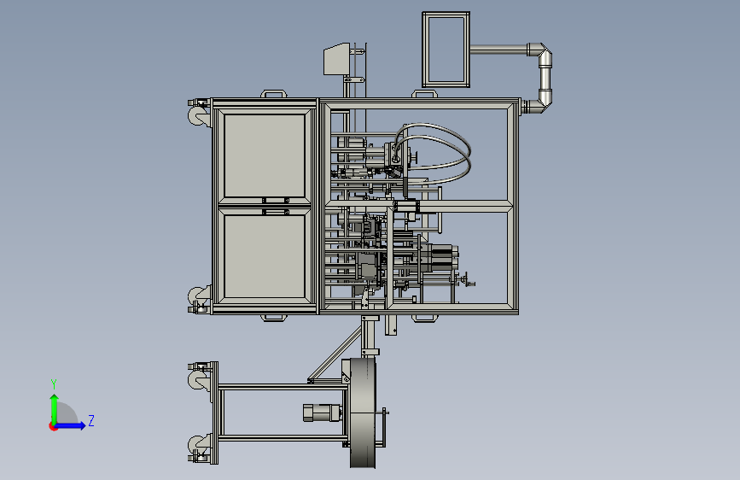740x480 pixels.
Task: Click the green Y axis arrow
Action: [x=55, y=409]
